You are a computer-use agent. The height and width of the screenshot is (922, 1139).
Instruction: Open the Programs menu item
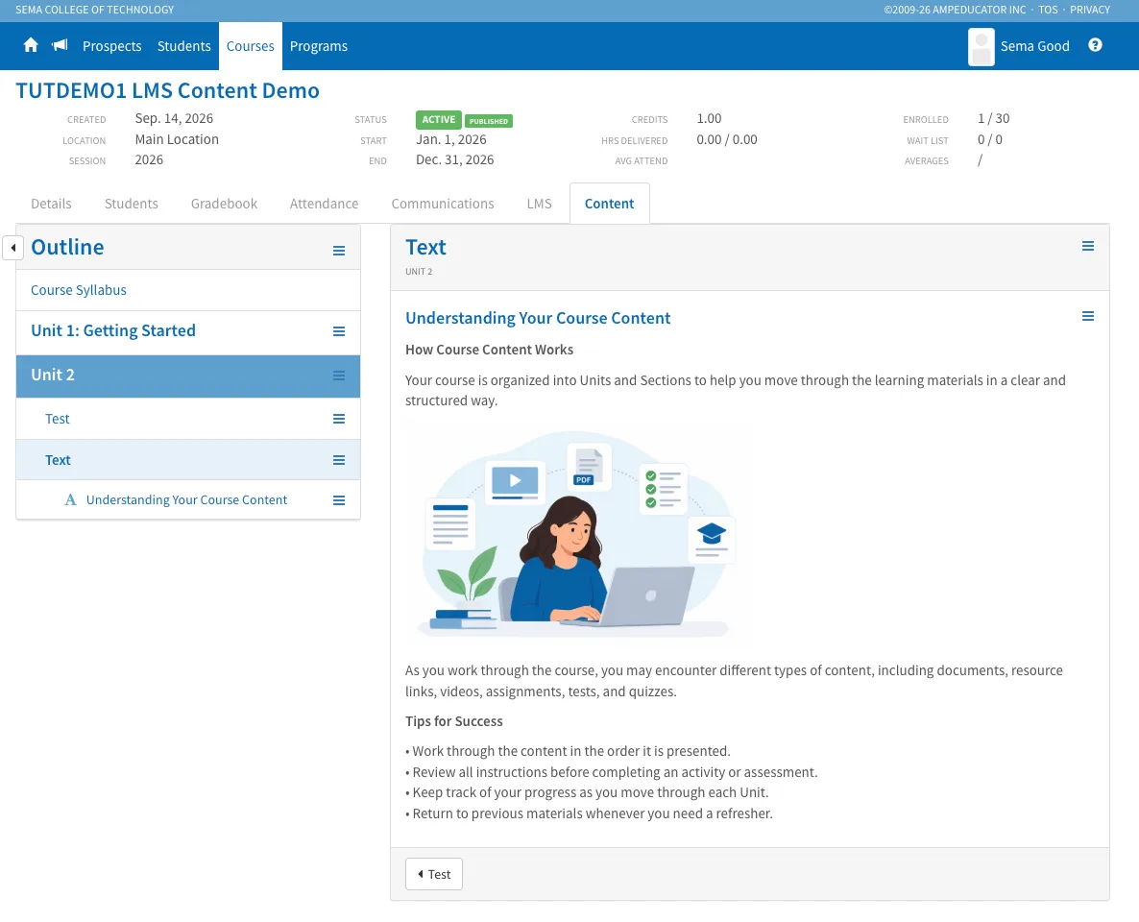[x=318, y=46]
